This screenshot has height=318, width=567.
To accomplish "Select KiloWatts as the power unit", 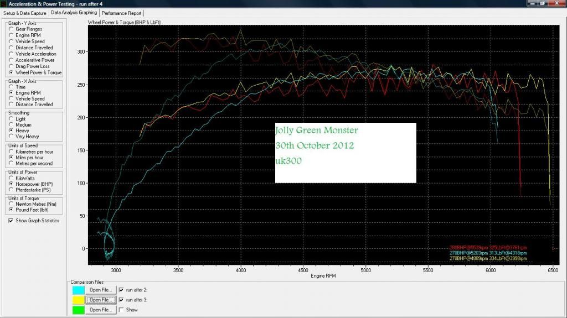I will [x=12, y=179].
